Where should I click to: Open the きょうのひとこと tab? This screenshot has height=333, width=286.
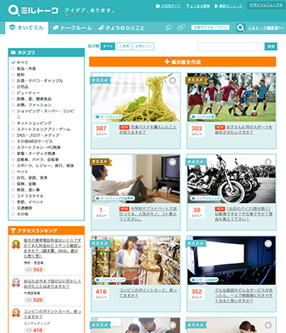click(121, 28)
